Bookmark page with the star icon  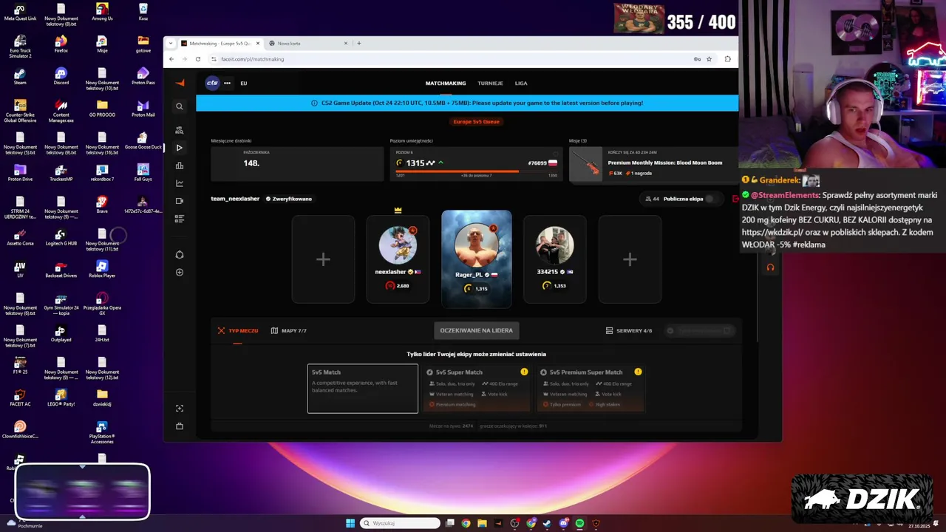709,59
